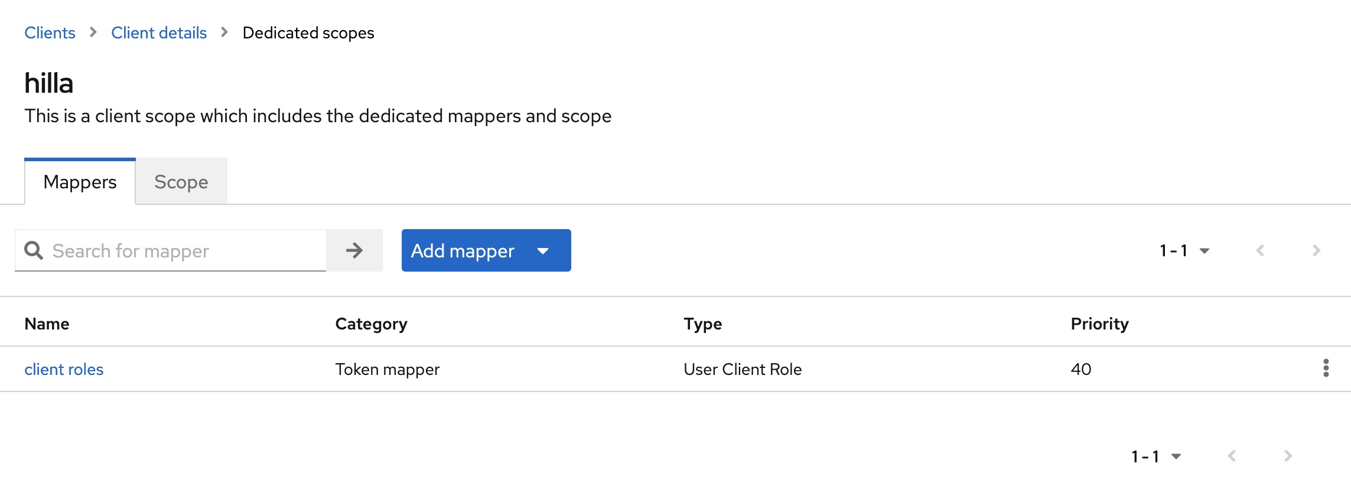
Task: Go to next page in bottom pagination
Action: (1288, 456)
